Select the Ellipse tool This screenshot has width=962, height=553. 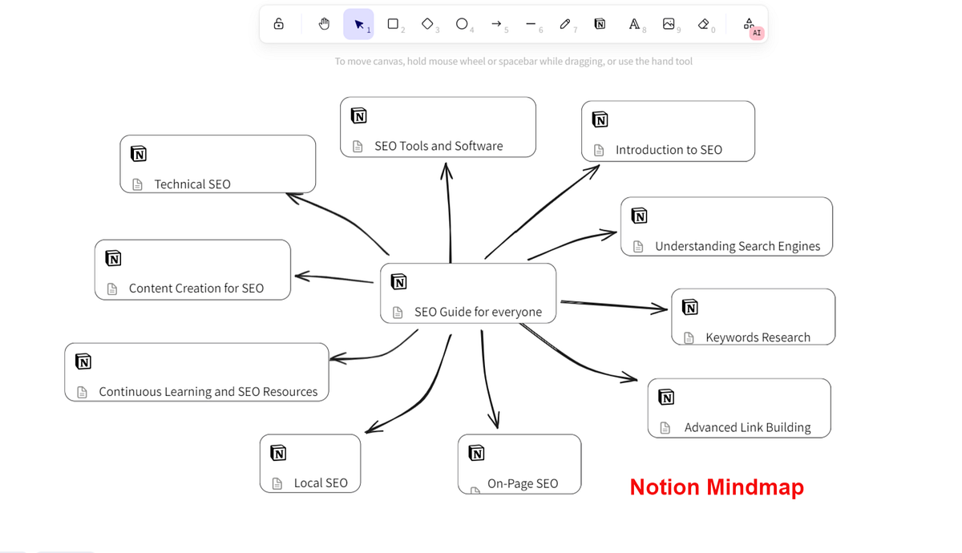[x=462, y=24]
